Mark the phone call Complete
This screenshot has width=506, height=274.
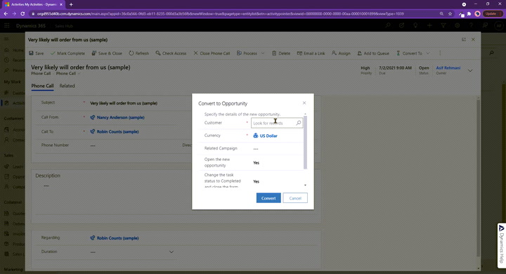[x=67, y=53]
